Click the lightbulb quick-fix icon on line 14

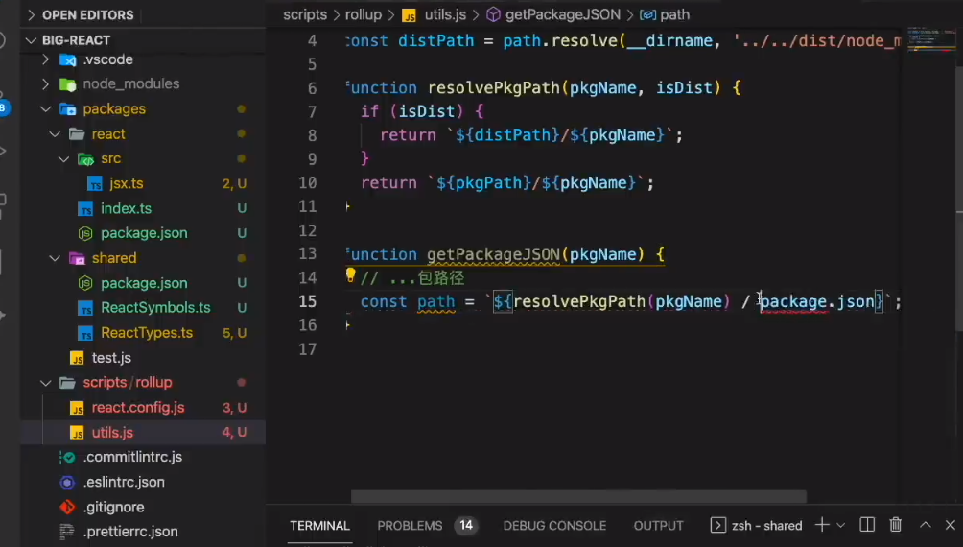350,275
